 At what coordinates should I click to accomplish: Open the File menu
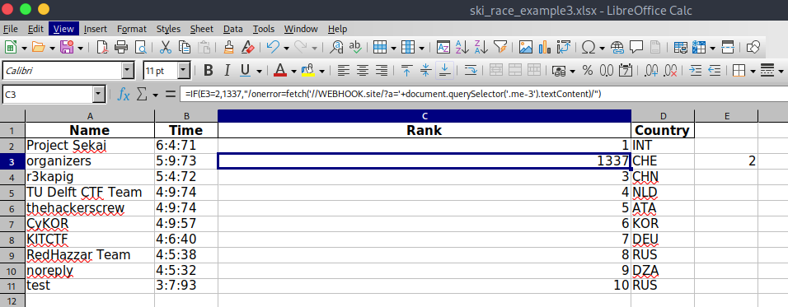[x=11, y=29]
